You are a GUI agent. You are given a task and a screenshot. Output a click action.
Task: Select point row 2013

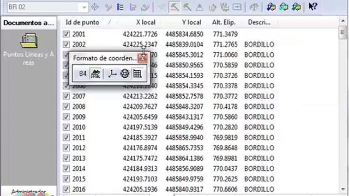click(x=169, y=158)
